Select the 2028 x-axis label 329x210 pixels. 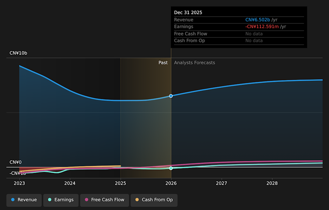coord(272,183)
